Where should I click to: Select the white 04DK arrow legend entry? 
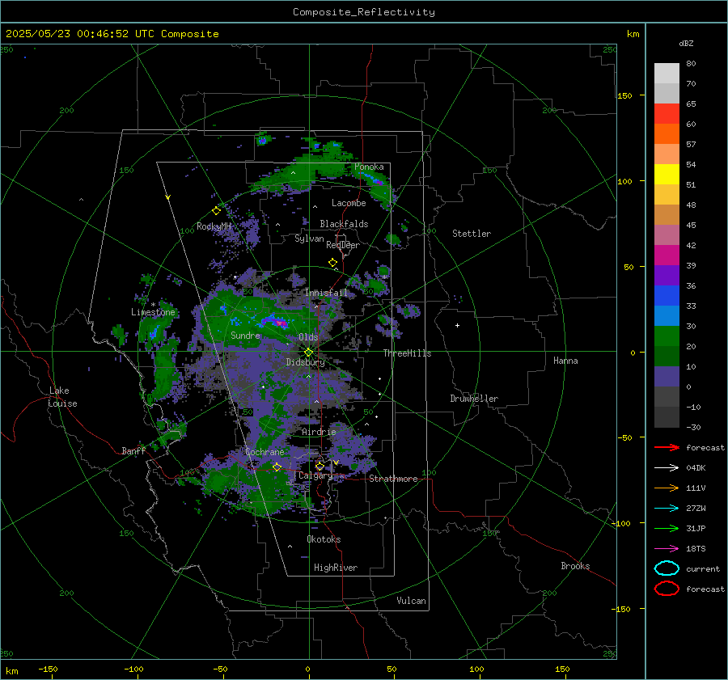point(667,468)
